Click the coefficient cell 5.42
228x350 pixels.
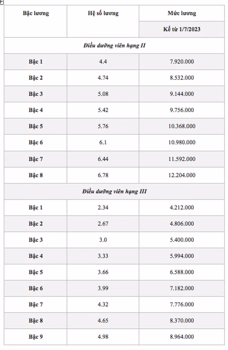click(103, 110)
